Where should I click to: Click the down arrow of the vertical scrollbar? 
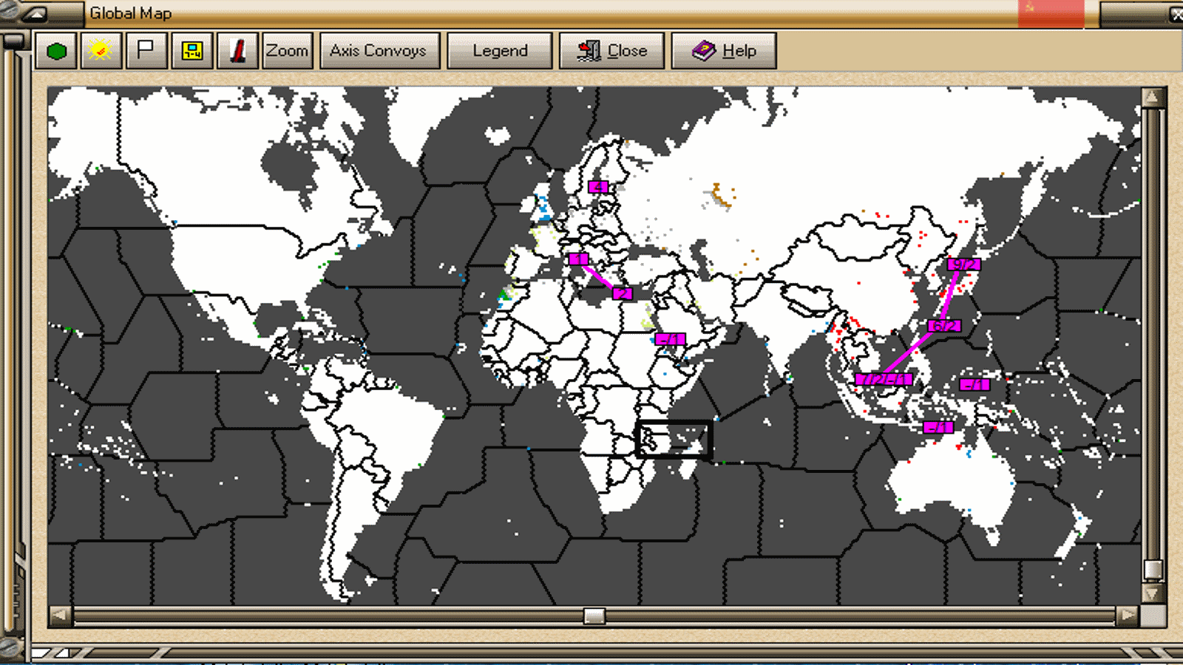pyautogui.click(x=1152, y=593)
